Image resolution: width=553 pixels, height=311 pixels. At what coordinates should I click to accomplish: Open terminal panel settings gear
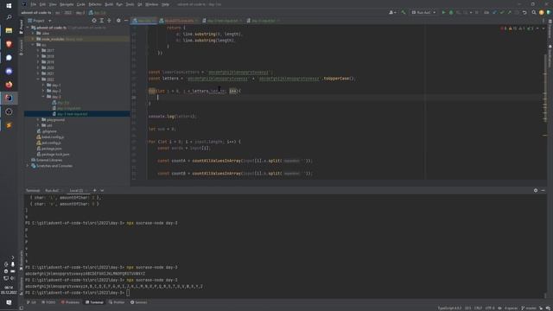coord(536,190)
